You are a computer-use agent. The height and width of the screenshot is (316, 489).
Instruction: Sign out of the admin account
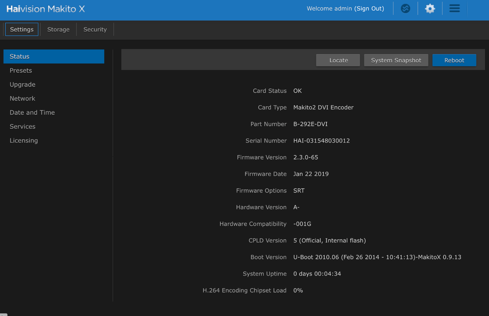(x=369, y=9)
